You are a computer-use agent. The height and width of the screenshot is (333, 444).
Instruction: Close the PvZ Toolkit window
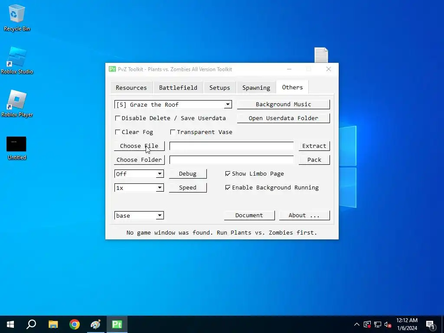329,69
